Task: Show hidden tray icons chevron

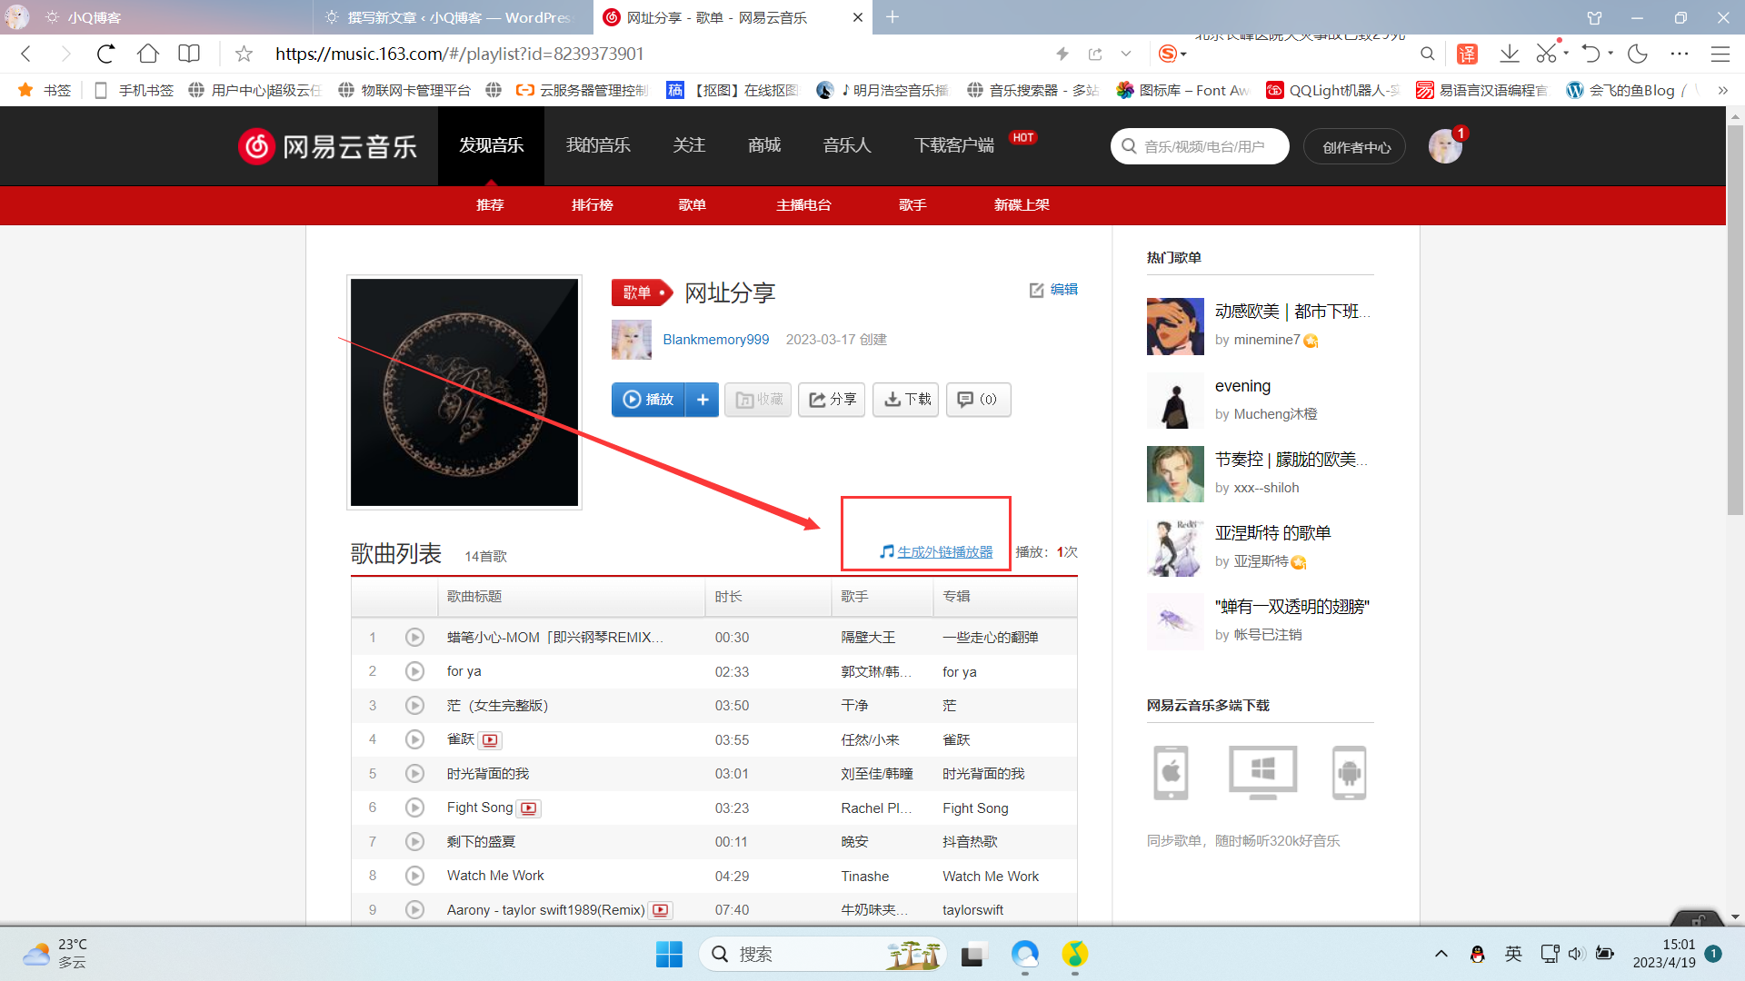Action: [1441, 954]
